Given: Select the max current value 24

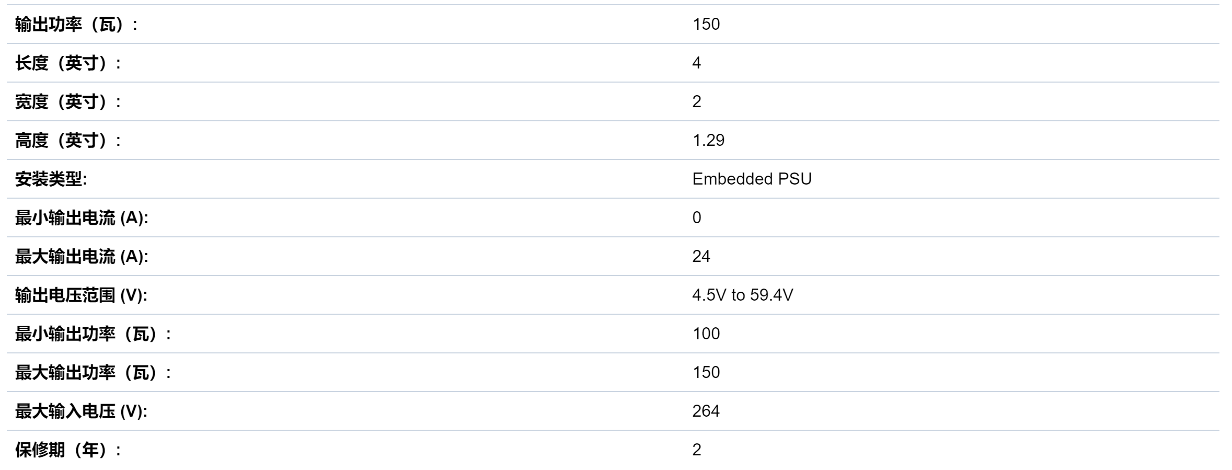Looking at the screenshot, I should coord(701,256).
